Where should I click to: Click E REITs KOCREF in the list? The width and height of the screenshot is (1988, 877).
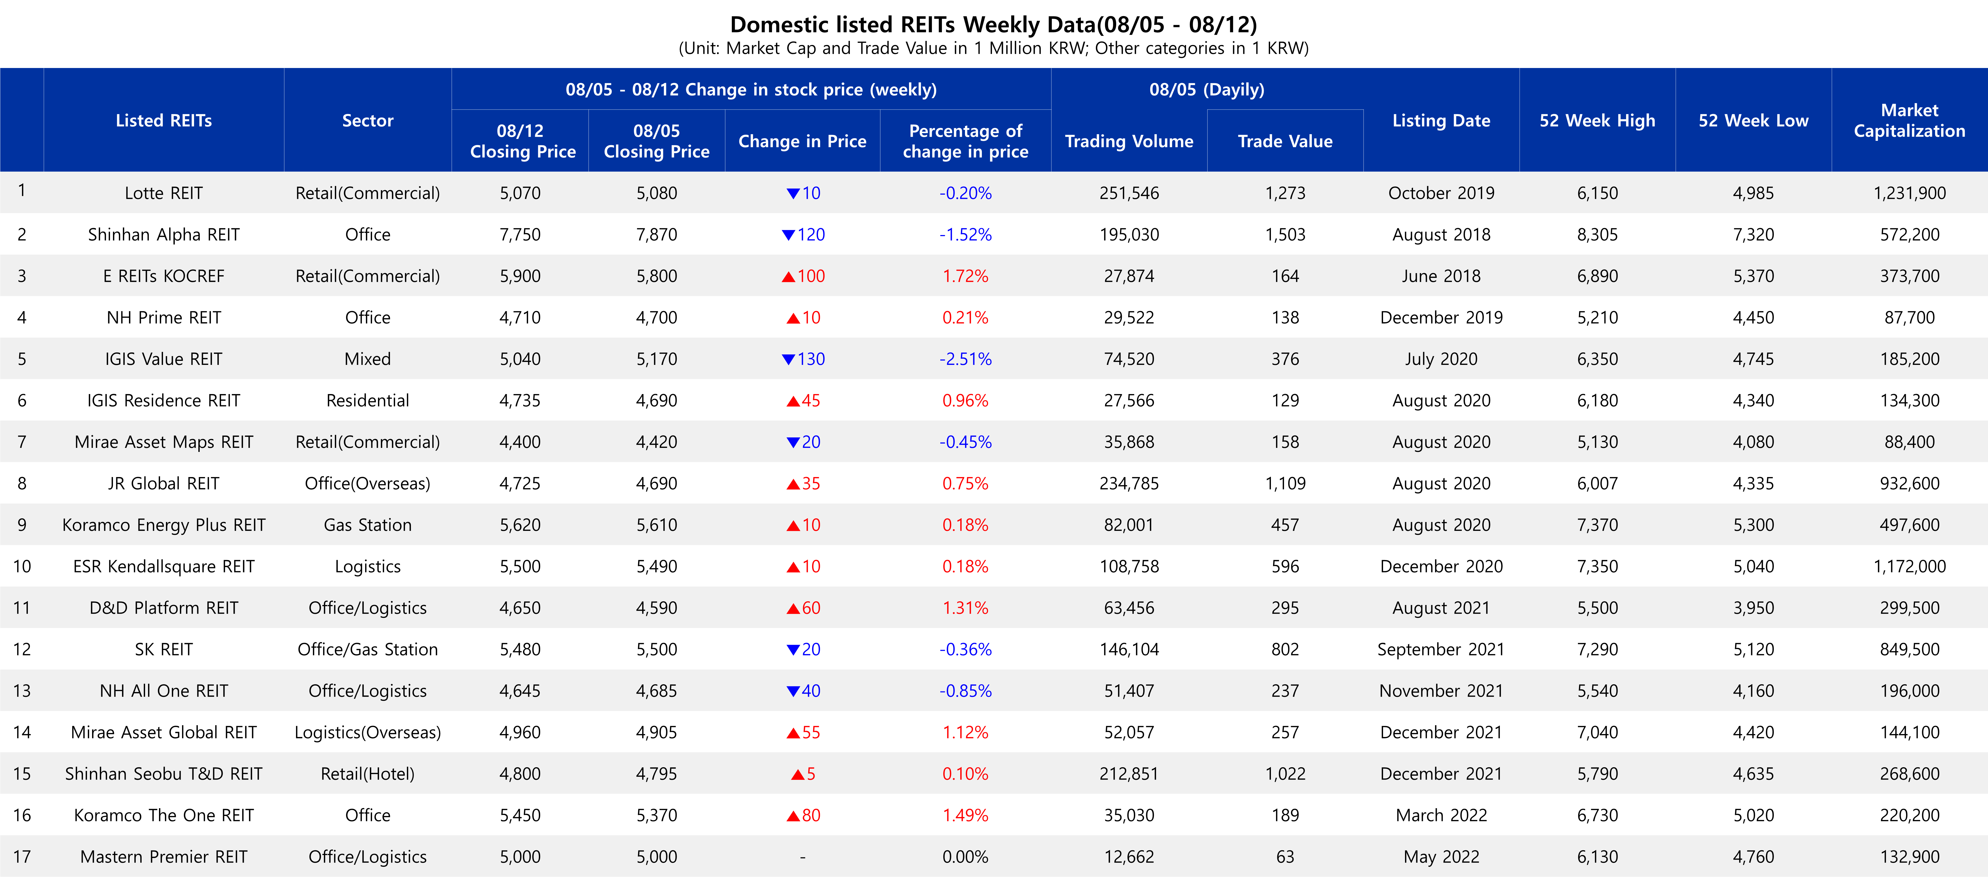pyautogui.click(x=164, y=276)
